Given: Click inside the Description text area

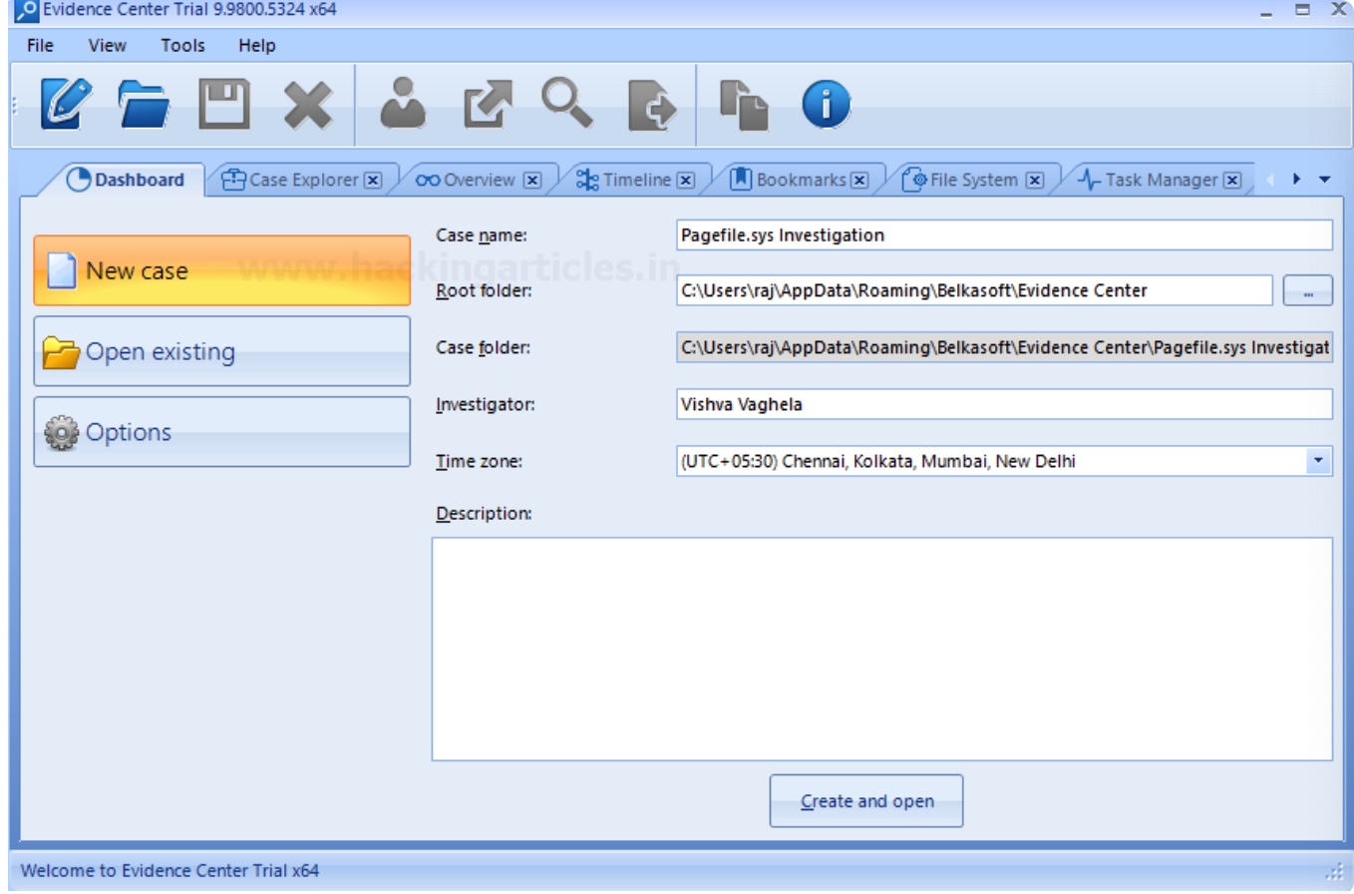Looking at the screenshot, I should coord(882,650).
